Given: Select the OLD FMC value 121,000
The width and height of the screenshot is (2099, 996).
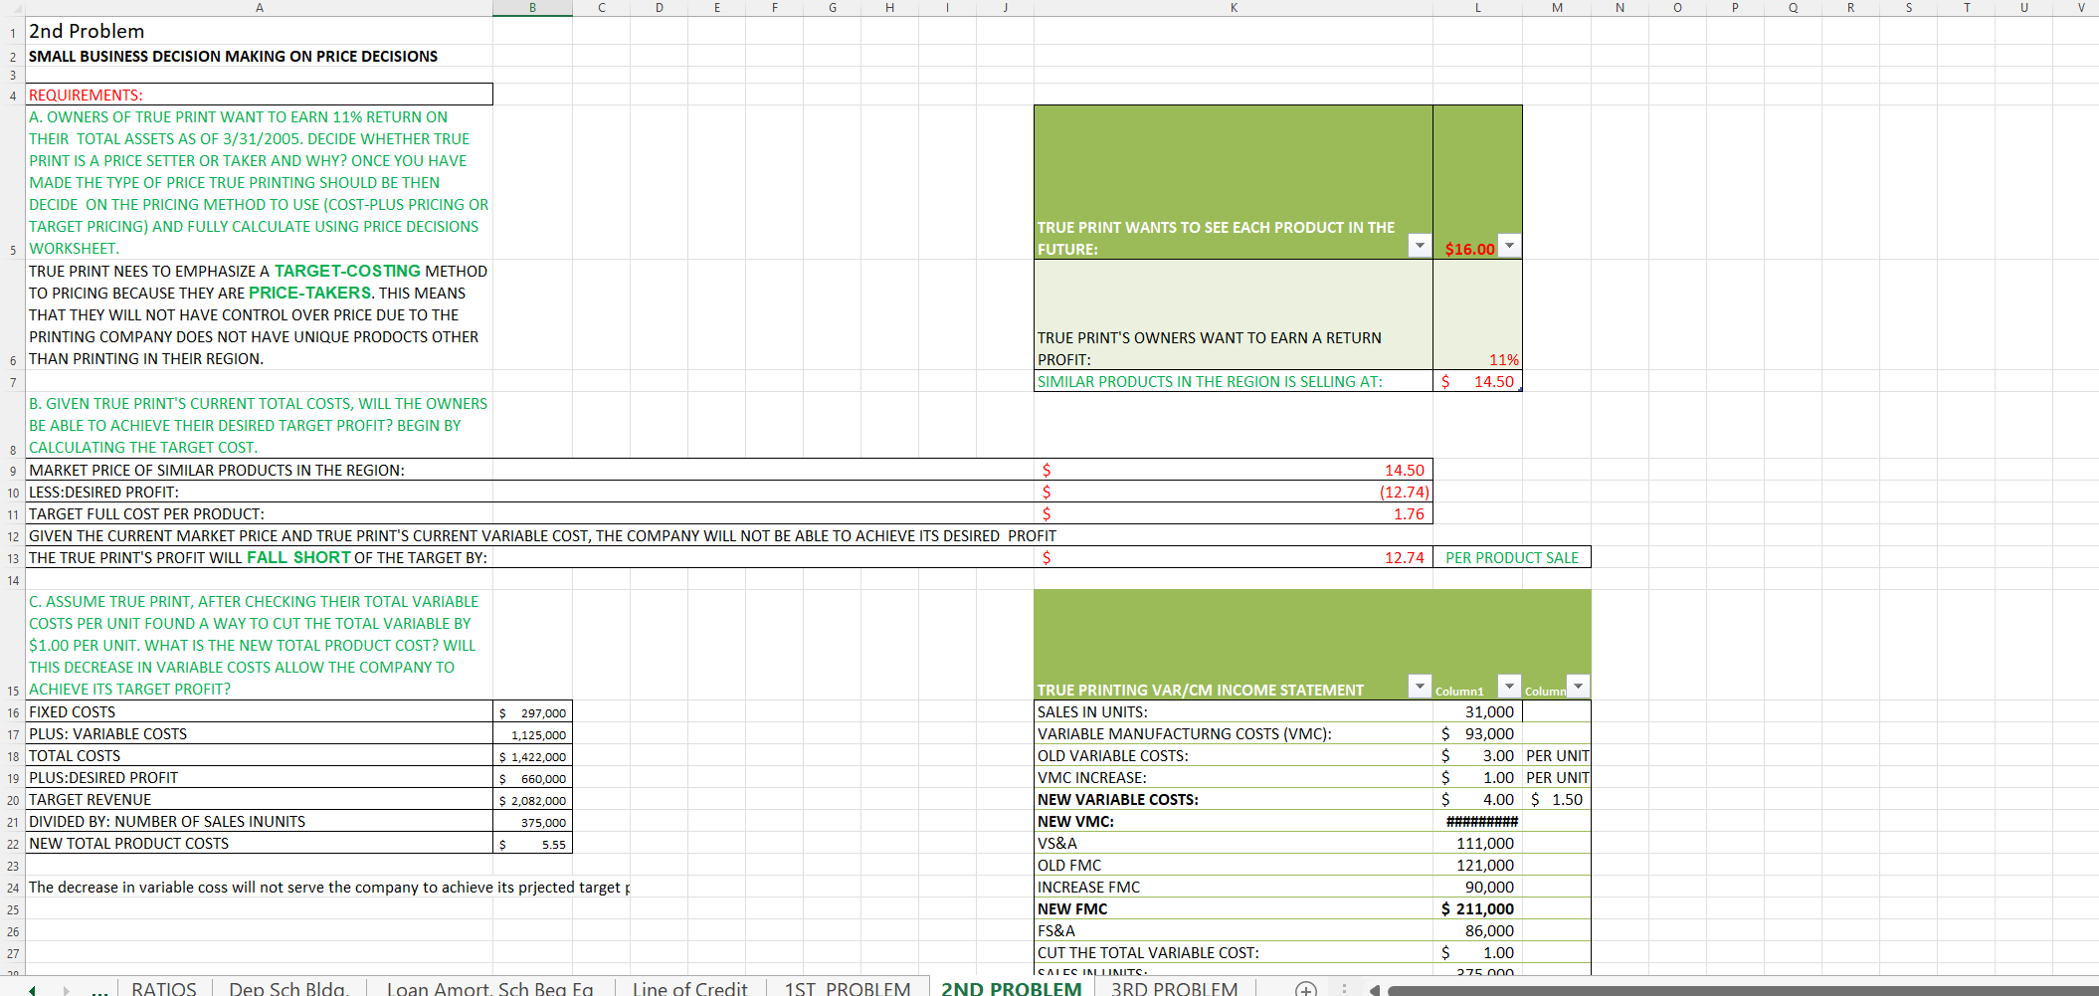Looking at the screenshot, I should 1477,865.
